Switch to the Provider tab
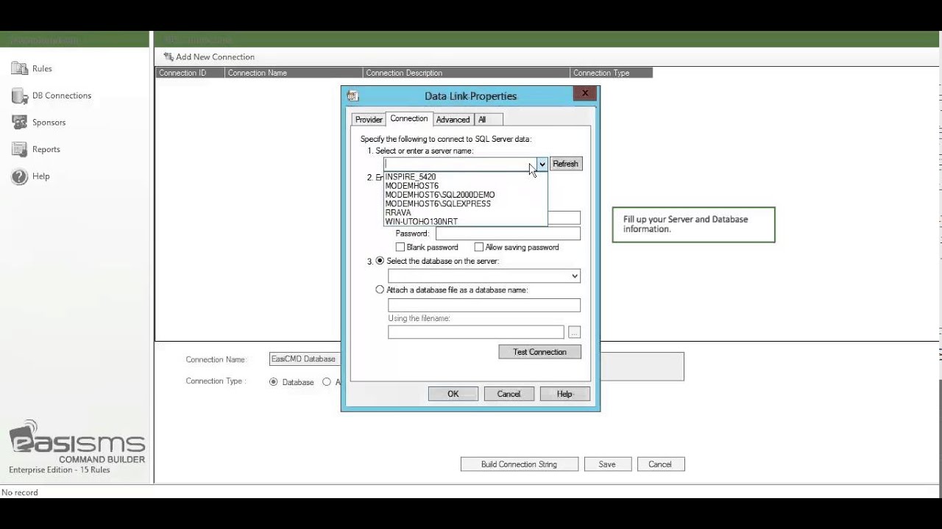This screenshot has width=942, height=529. pyautogui.click(x=369, y=119)
